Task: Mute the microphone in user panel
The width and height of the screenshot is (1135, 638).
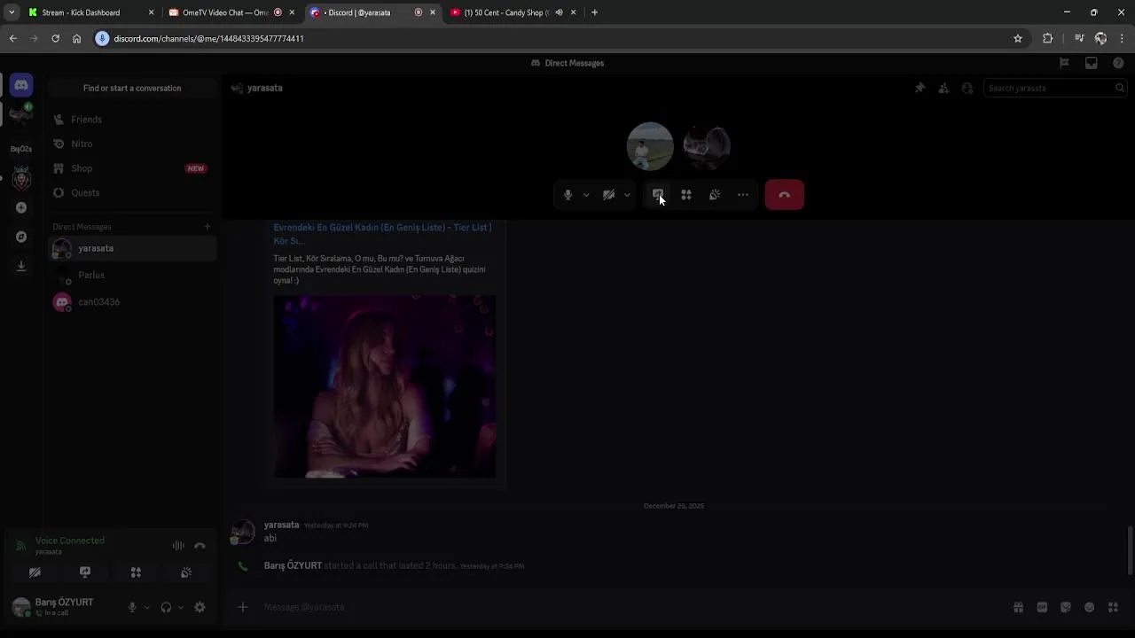Action: pyautogui.click(x=132, y=607)
